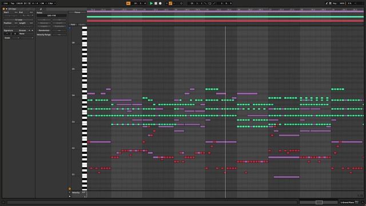Click the Commit Groove arrow icon

pyautogui.click(x=32, y=30)
